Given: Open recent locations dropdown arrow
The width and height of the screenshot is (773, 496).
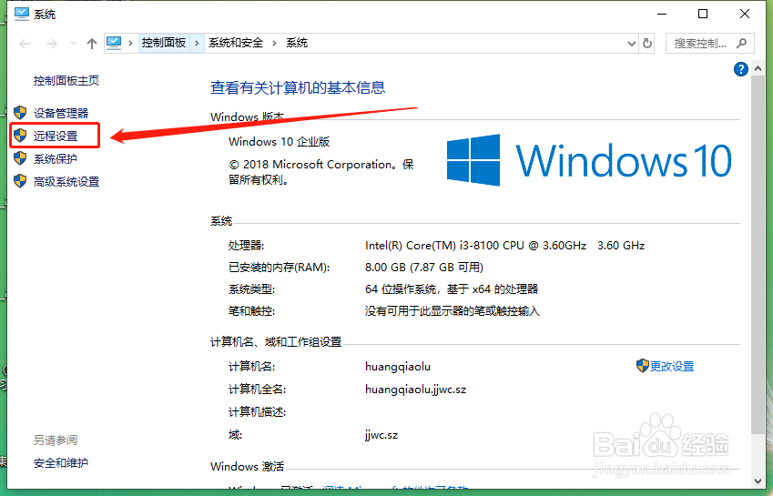Looking at the screenshot, I should point(73,44).
